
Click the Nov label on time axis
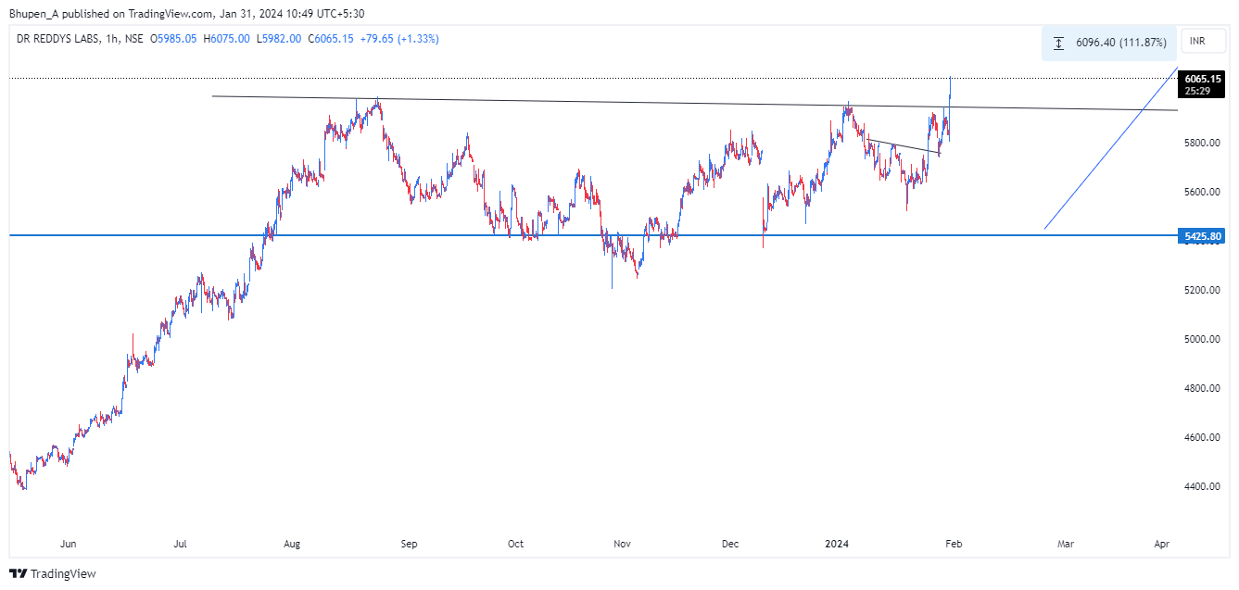tap(623, 545)
